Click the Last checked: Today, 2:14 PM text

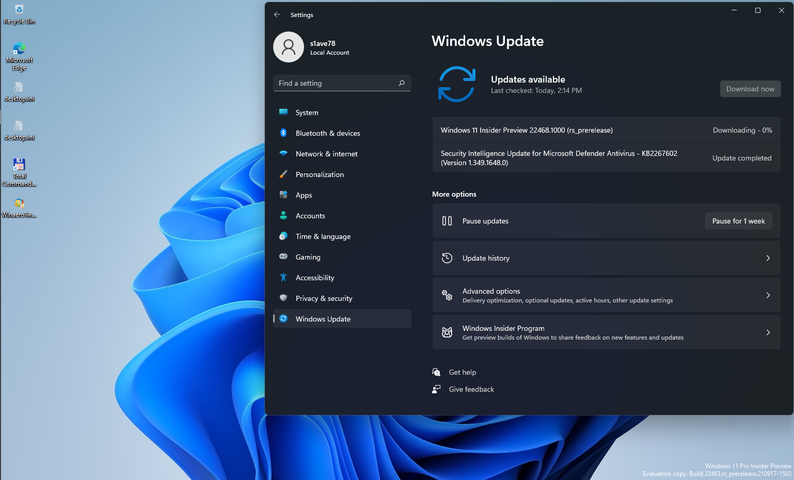[x=536, y=90]
